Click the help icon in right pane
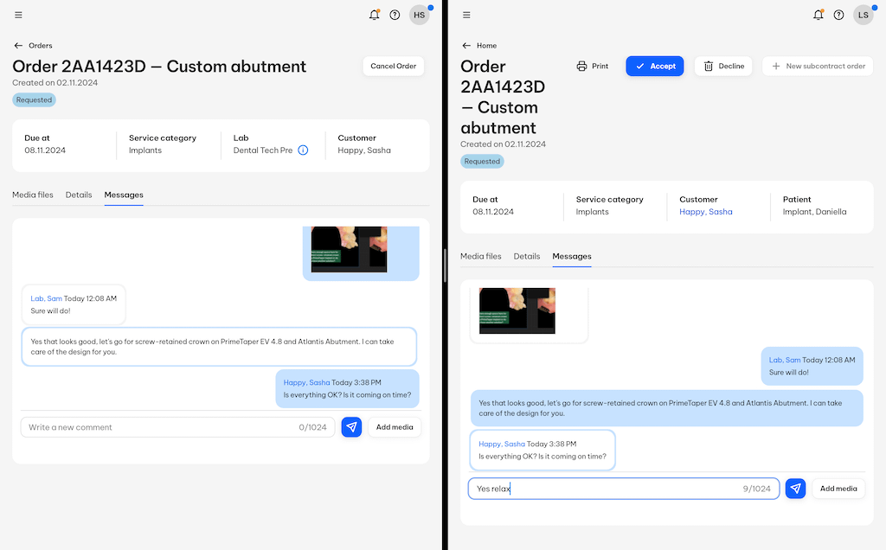 [838, 15]
